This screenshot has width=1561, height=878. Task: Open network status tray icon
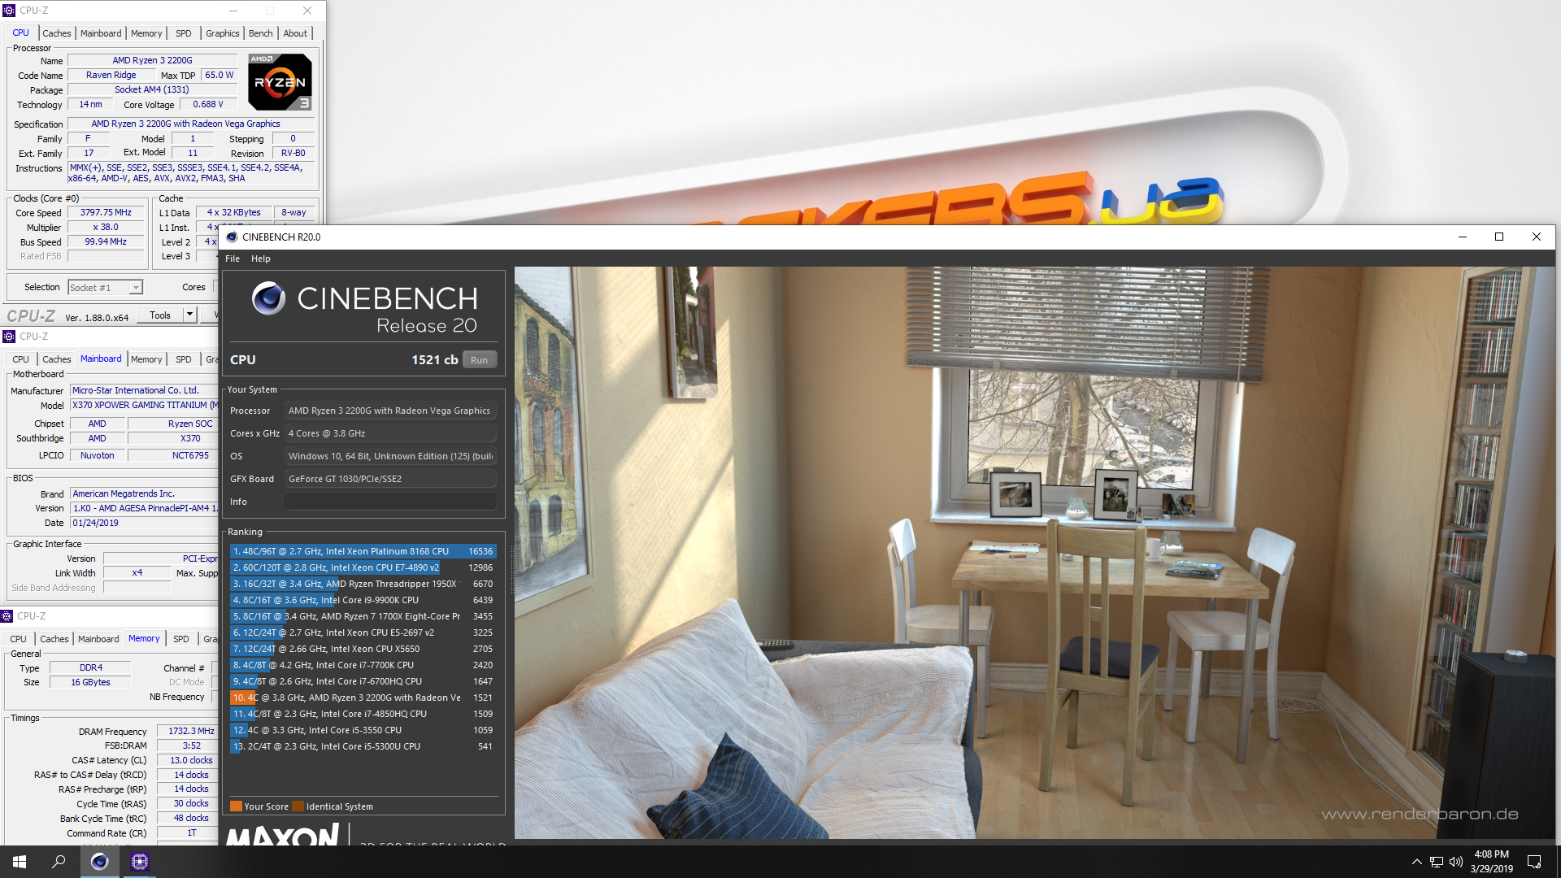point(1436,862)
